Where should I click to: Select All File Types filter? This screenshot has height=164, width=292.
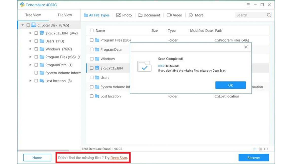coord(97,15)
